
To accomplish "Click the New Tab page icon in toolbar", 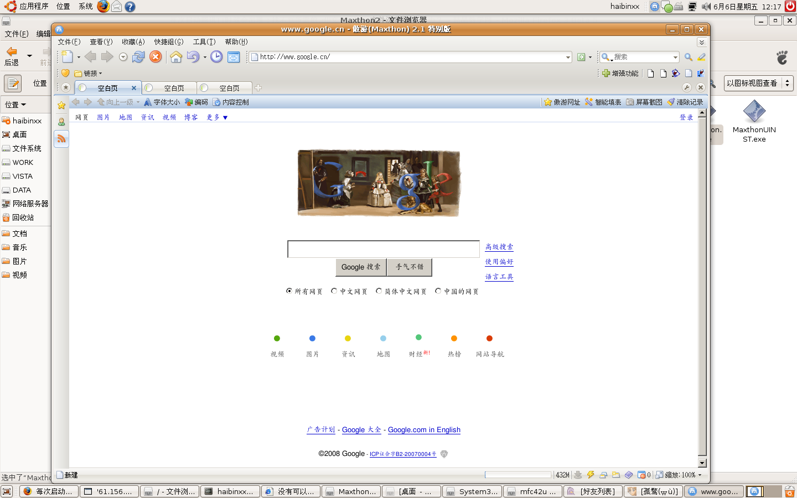I will pyautogui.click(x=67, y=57).
